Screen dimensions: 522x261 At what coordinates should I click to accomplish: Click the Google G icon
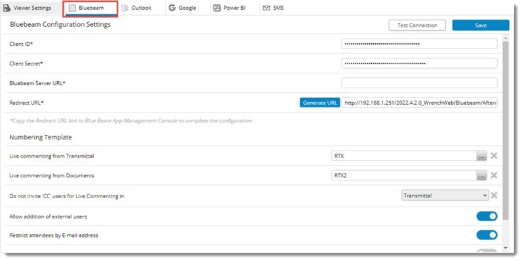coord(172,8)
